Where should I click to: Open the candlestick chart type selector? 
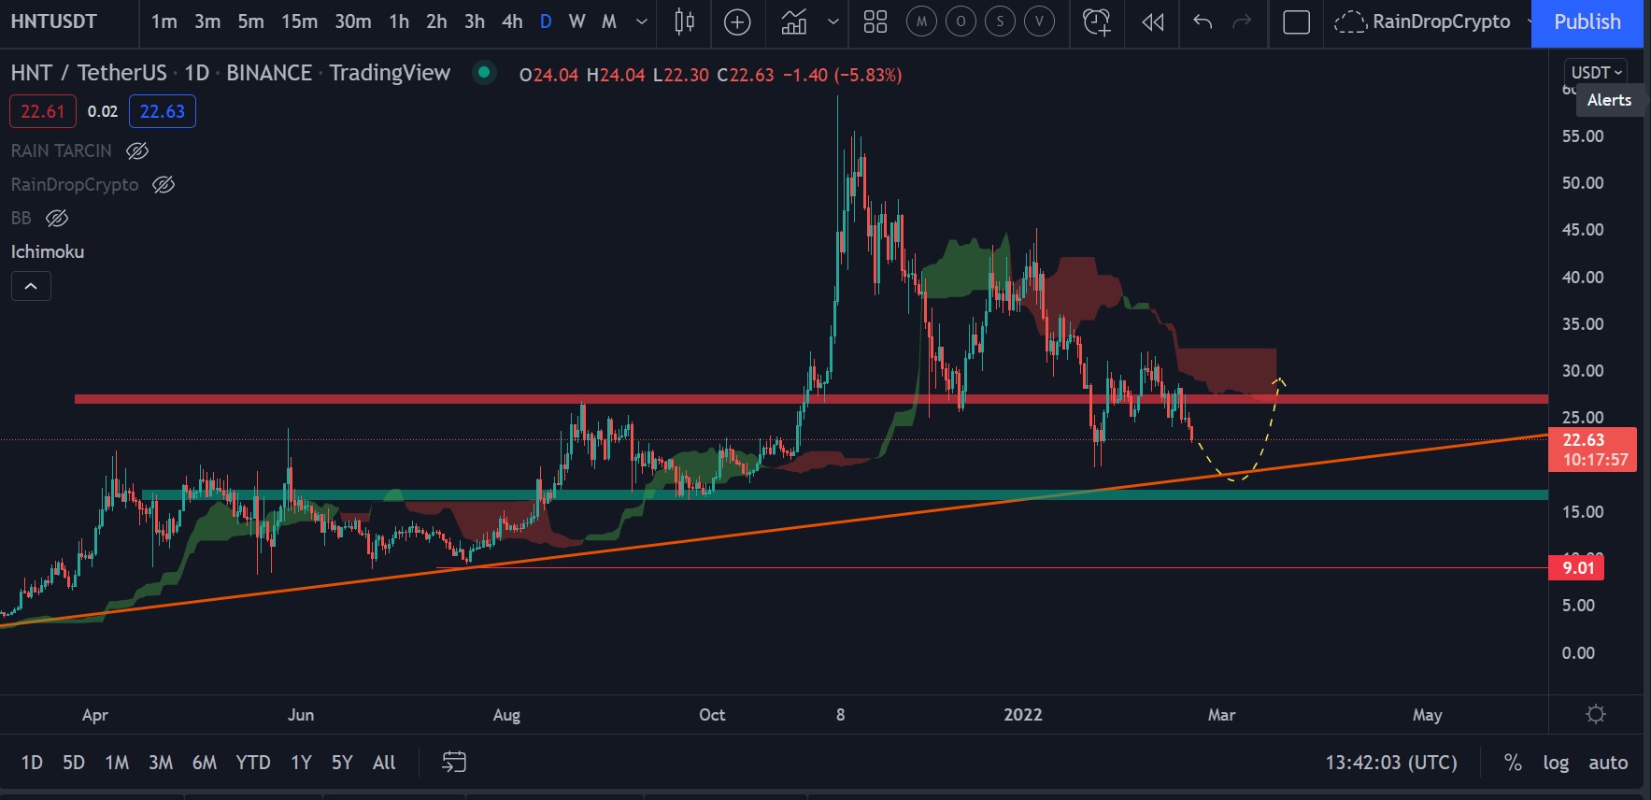[684, 21]
